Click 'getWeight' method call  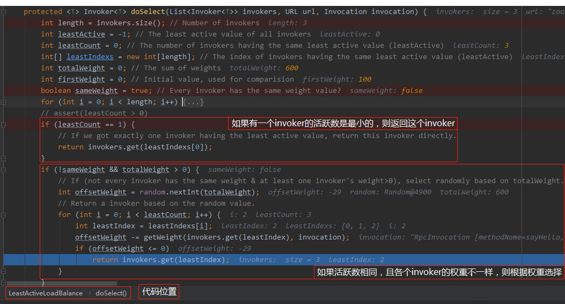(163, 237)
